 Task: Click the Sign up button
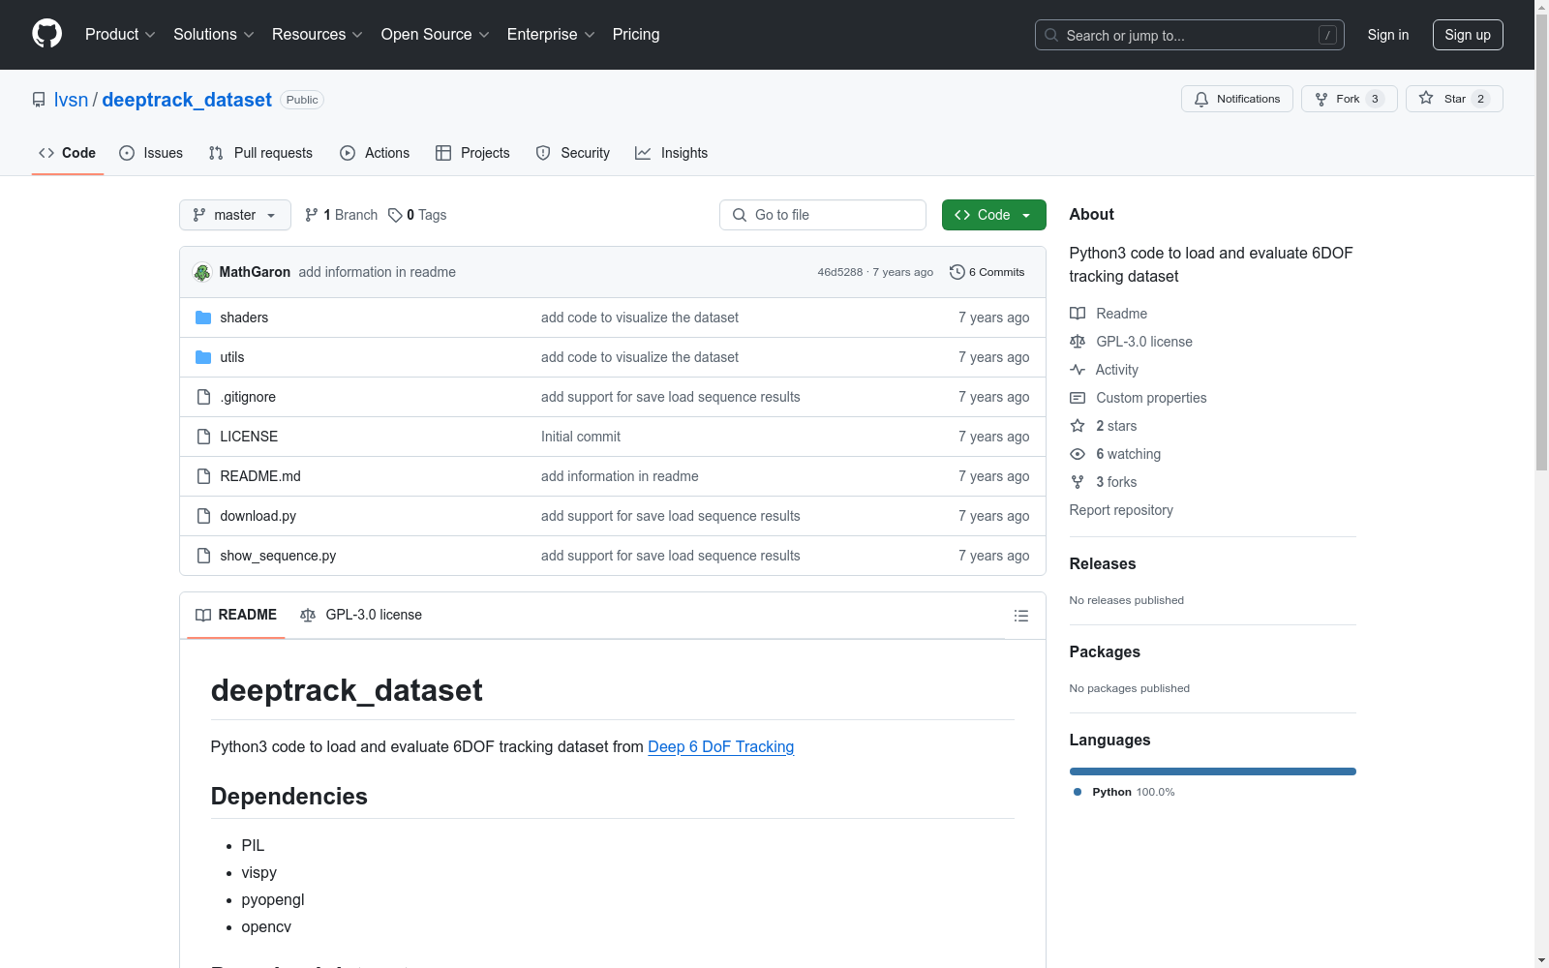pos(1468,35)
